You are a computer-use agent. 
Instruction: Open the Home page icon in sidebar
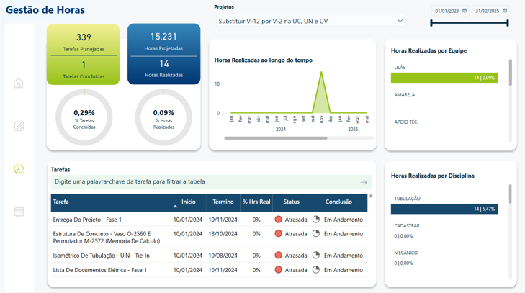click(x=19, y=83)
